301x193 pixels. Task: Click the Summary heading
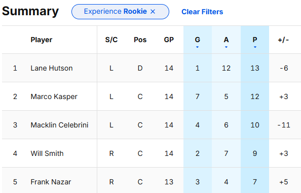30,11
